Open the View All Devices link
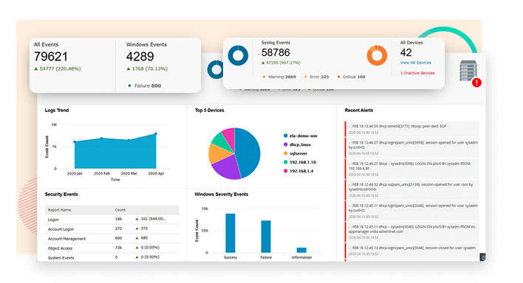This screenshot has width=523, height=283. pos(416,63)
